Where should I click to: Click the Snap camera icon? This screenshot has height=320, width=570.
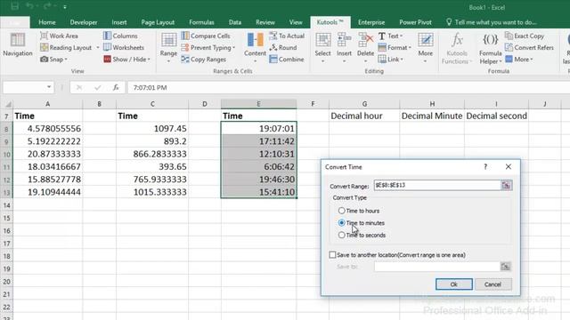click(44, 60)
